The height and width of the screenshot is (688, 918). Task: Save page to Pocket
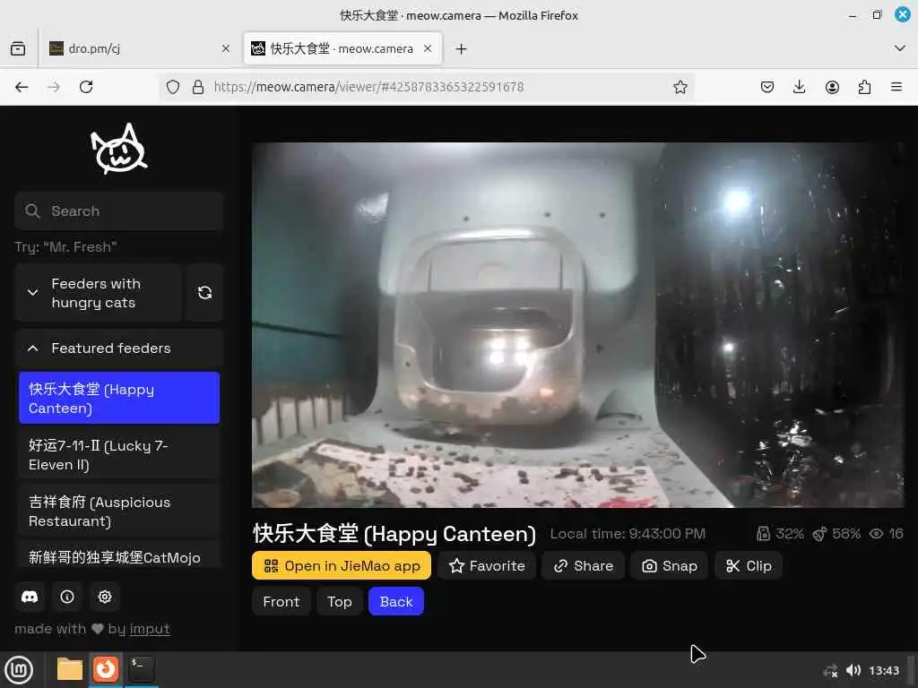point(767,87)
